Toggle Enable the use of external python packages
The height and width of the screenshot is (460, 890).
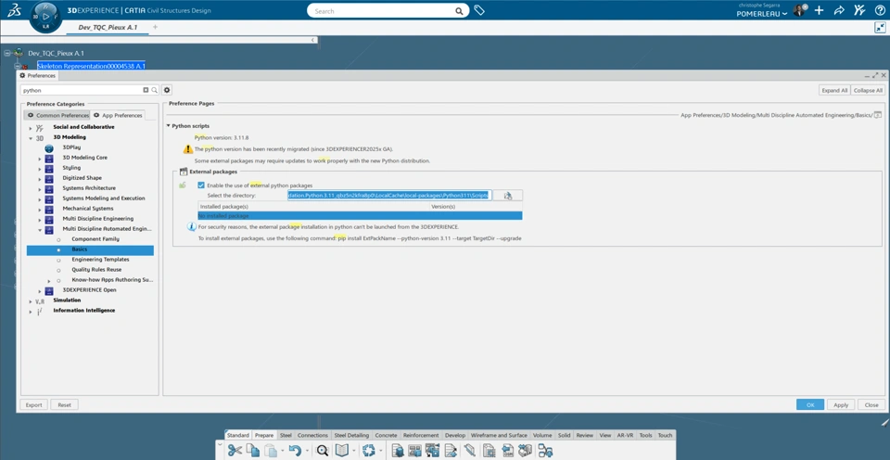[201, 185]
